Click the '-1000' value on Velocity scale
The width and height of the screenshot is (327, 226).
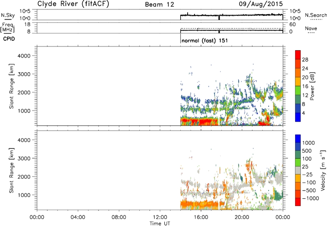point(311,198)
